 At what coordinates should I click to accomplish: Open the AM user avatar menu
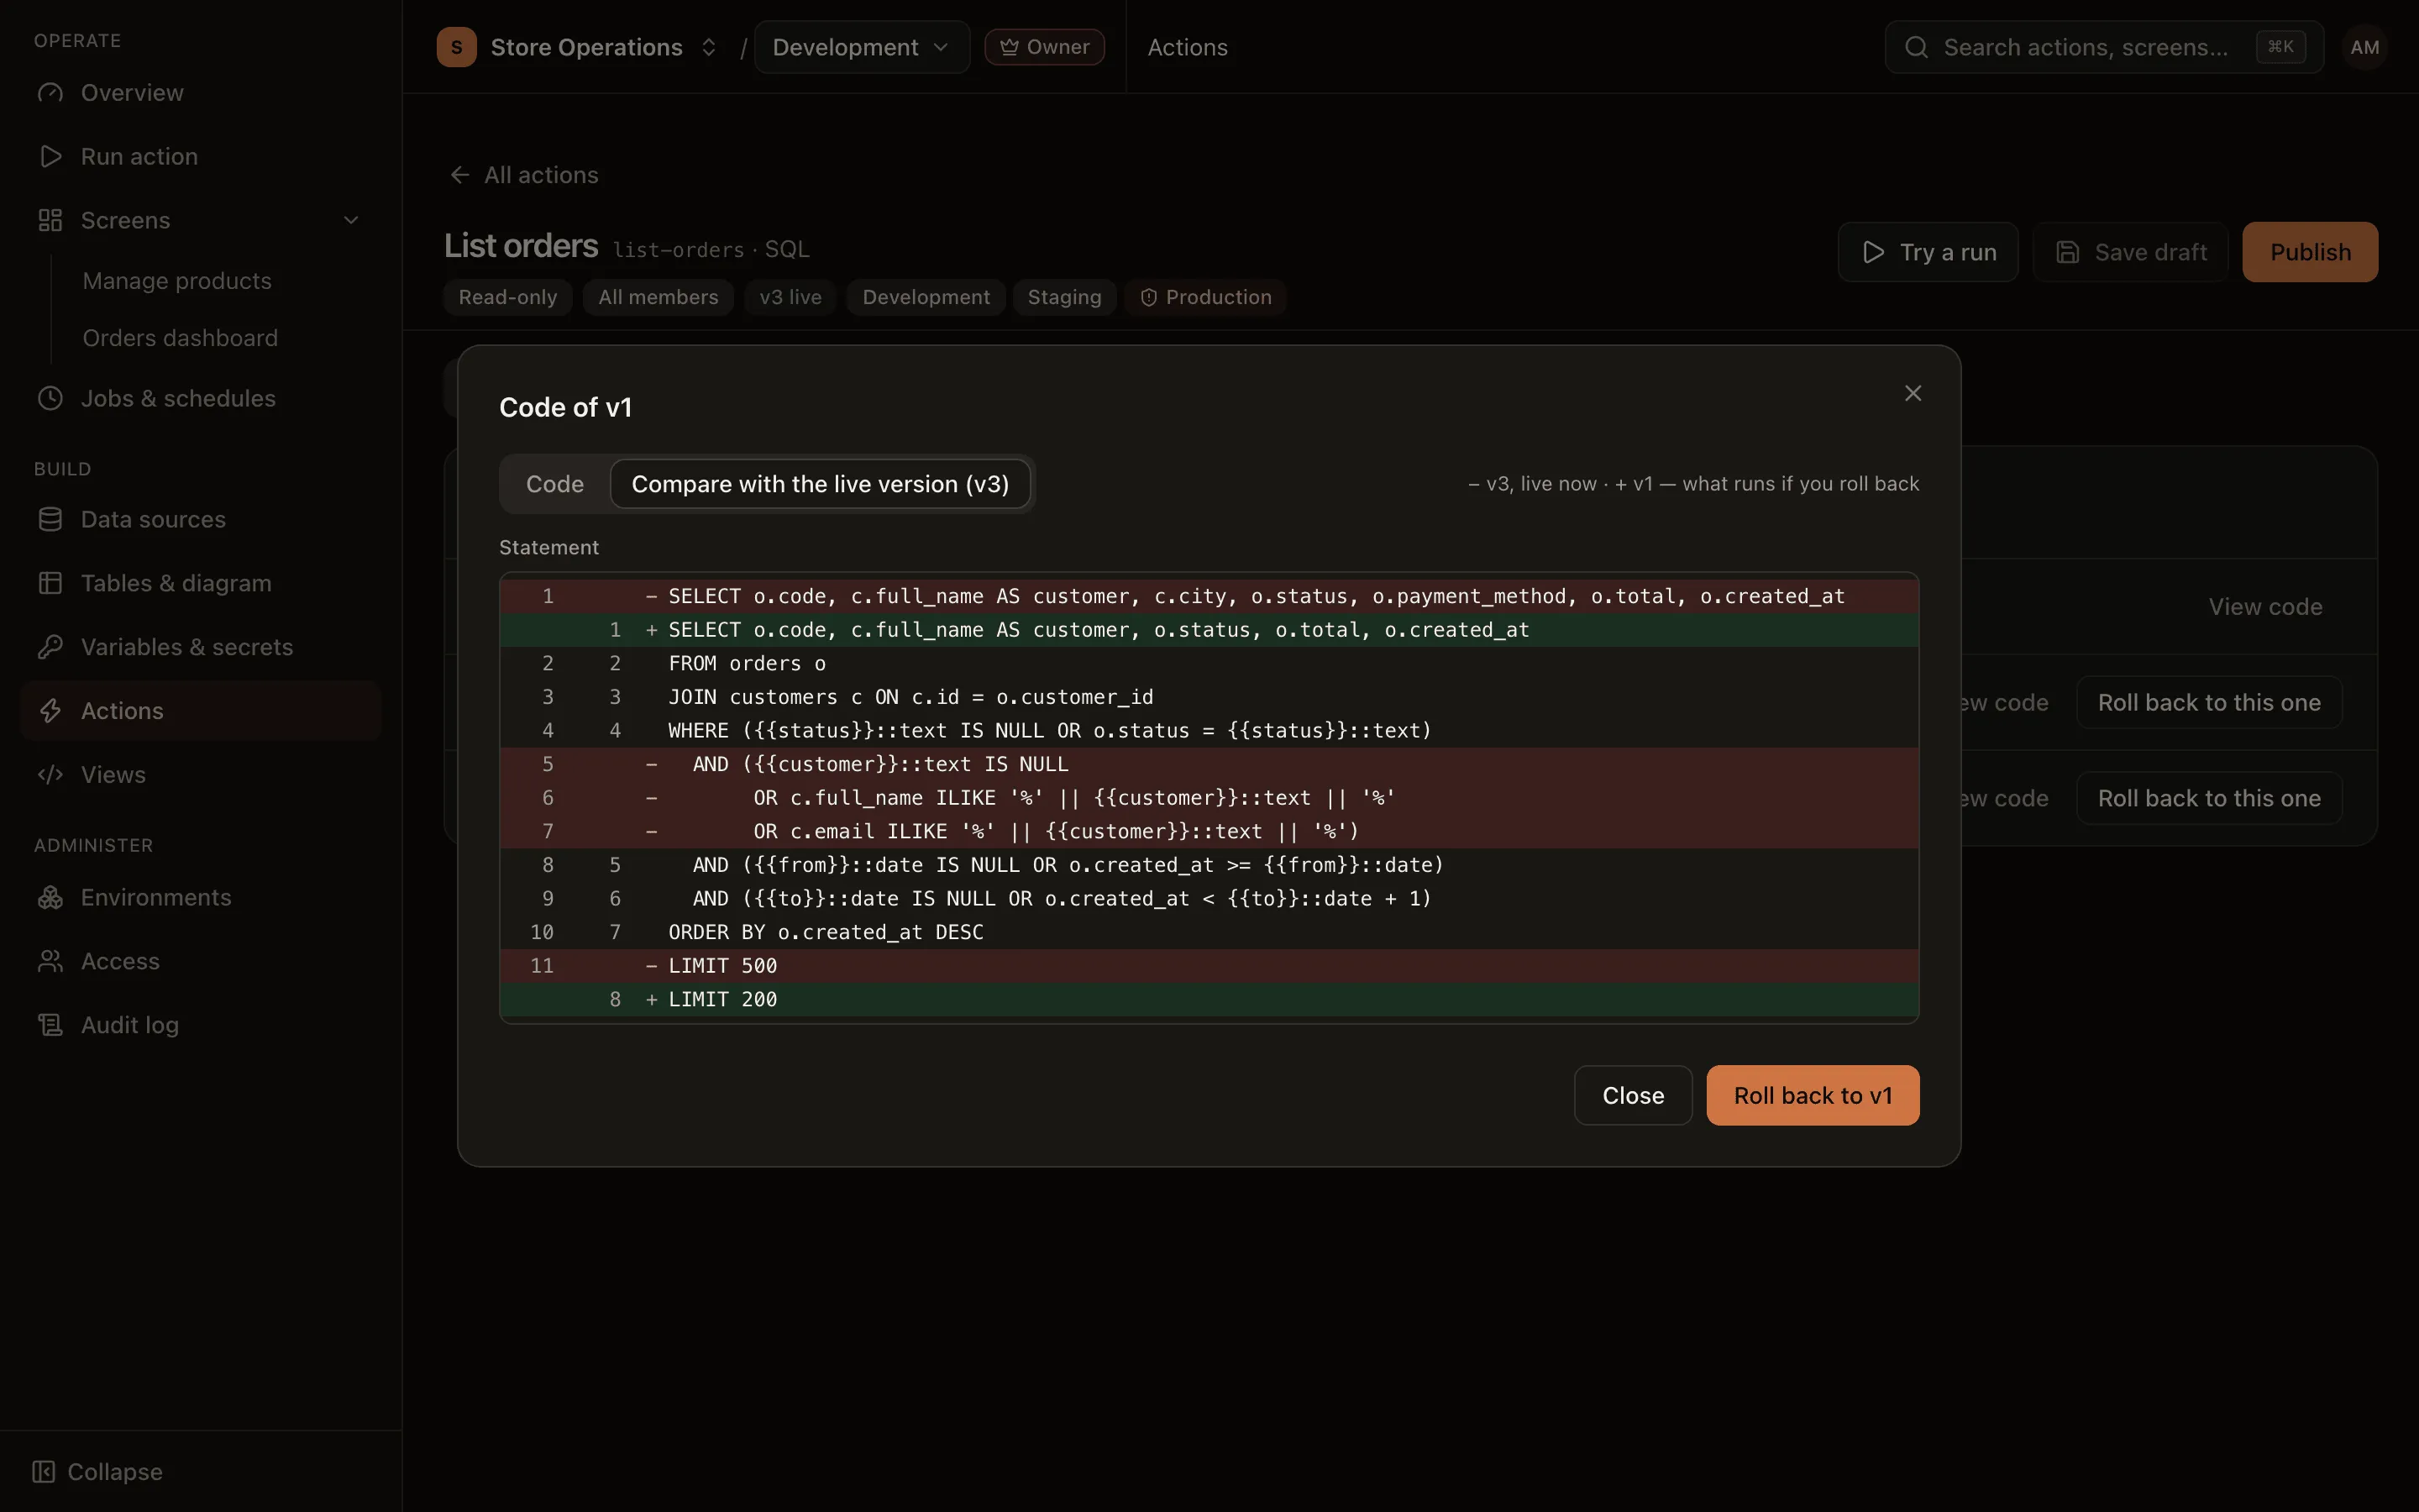pyautogui.click(x=2364, y=47)
